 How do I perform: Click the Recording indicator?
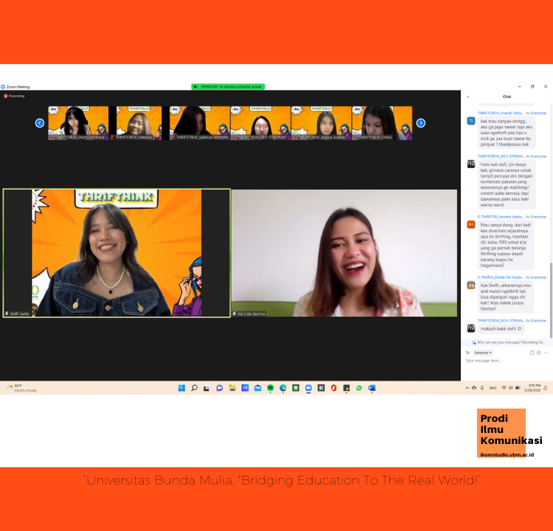[14, 96]
